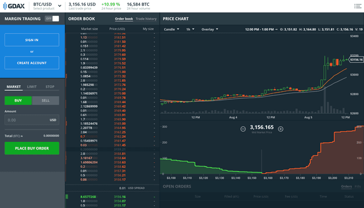The width and height of the screenshot is (364, 208).
Task: Select ask price 3173.32 in order book
Action: pyautogui.click(x=120, y=76)
